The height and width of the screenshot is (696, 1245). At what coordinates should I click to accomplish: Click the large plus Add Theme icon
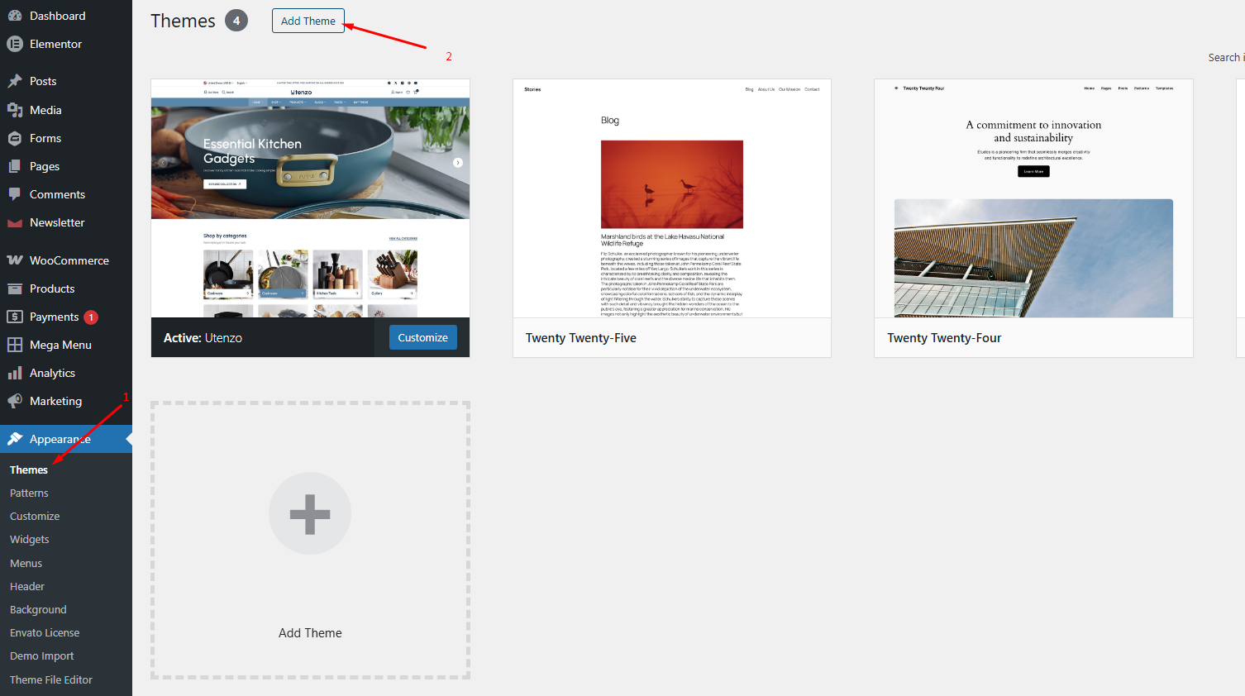[310, 513]
